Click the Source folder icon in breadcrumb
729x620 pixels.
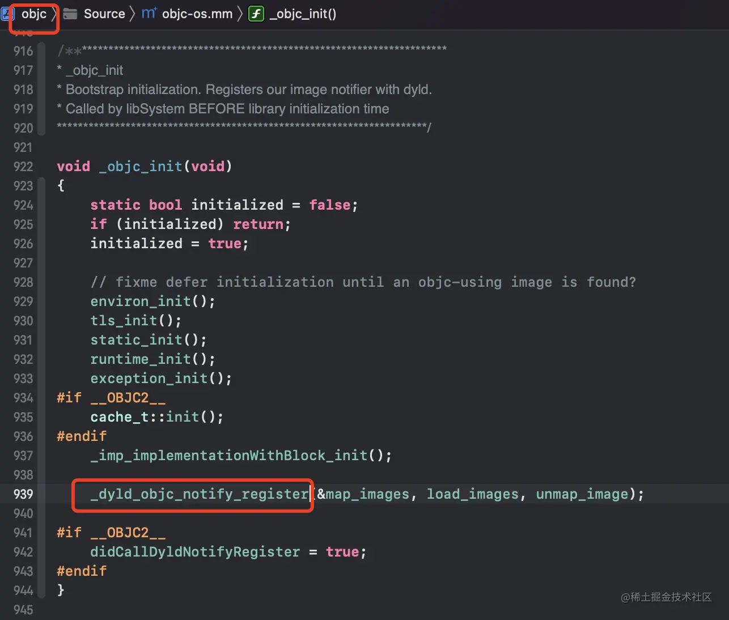tap(70, 14)
